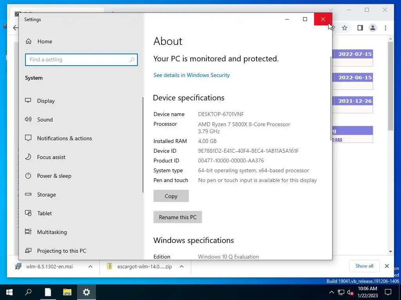The height and width of the screenshot is (300, 401).
Task: Minimize the Chrome window
Action: click(x=349, y=10)
